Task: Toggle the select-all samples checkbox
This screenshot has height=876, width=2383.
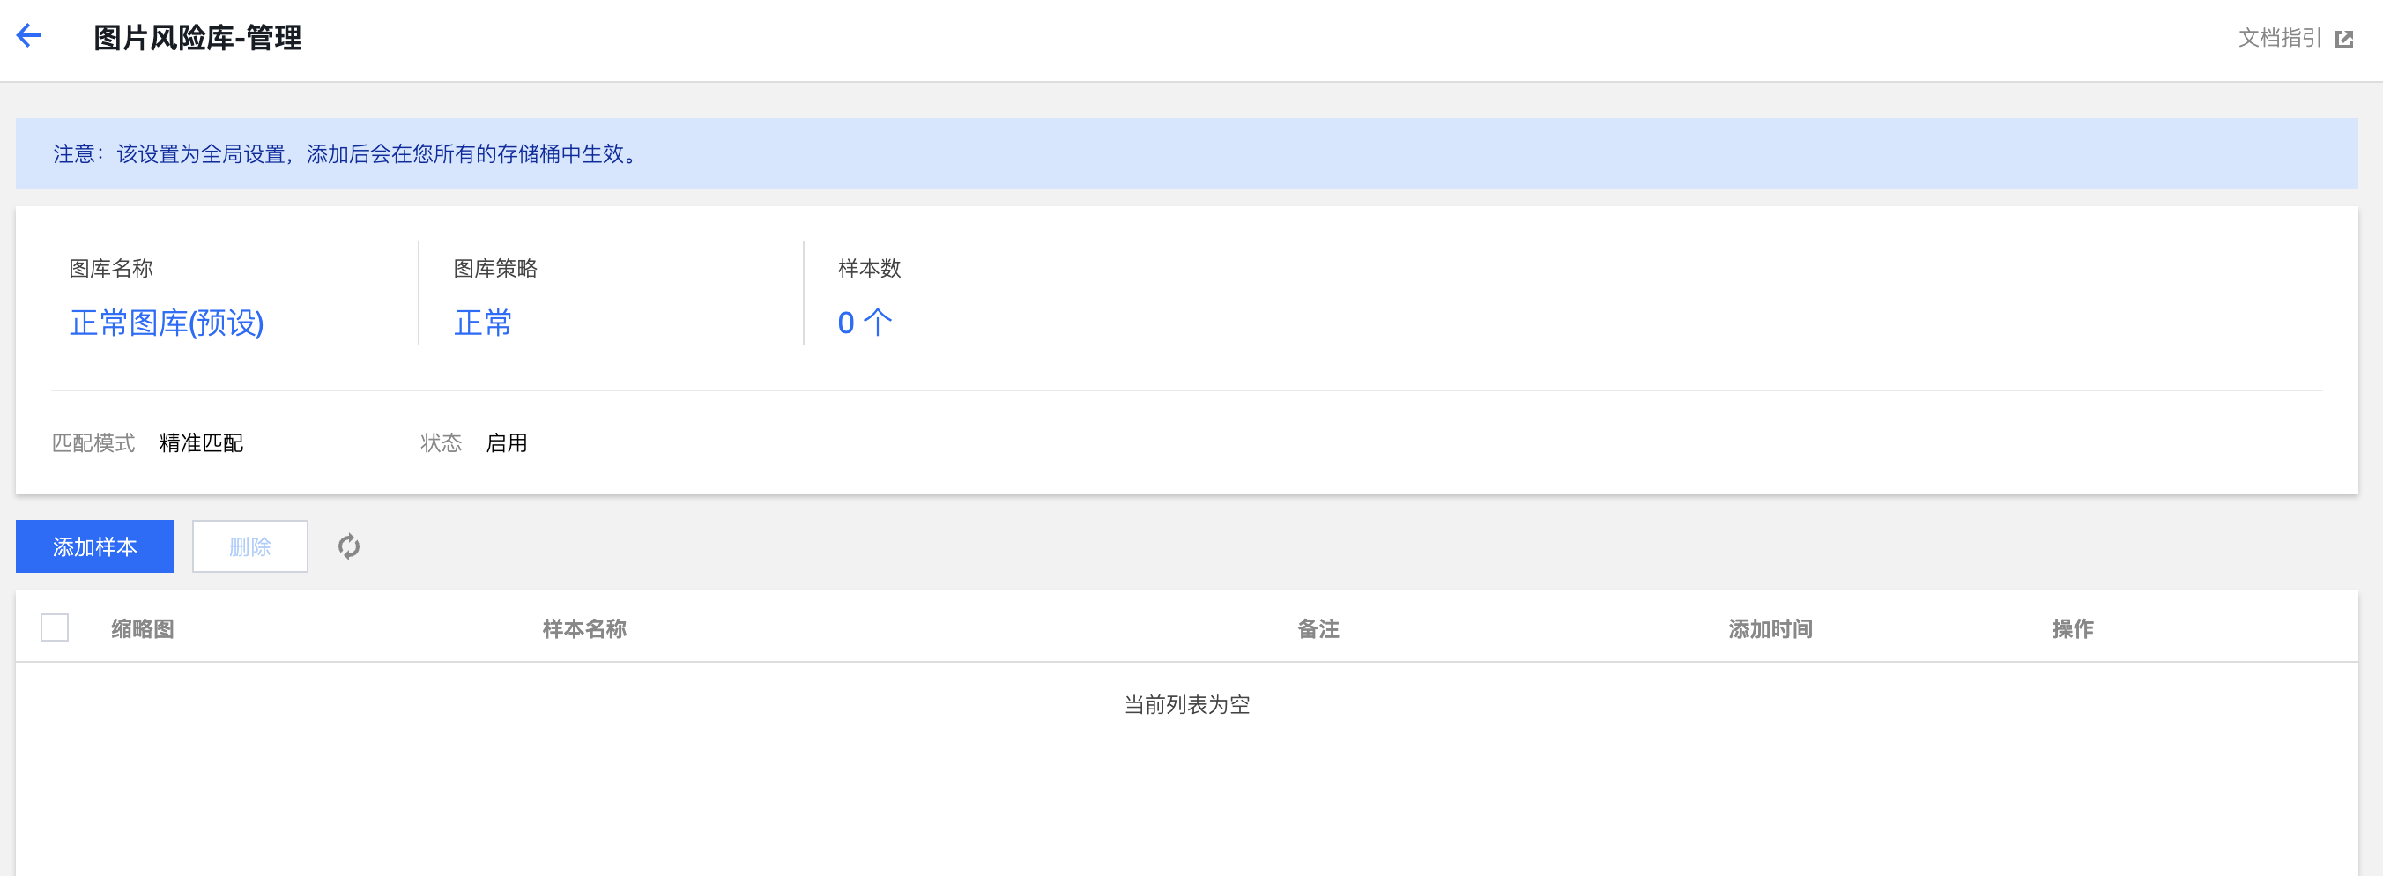Action: pyautogui.click(x=55, y=628)
